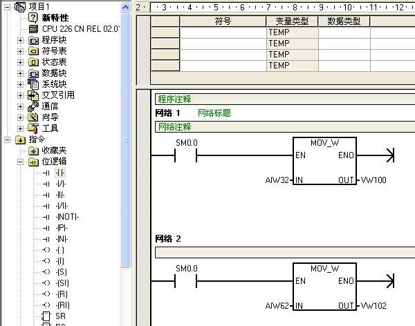Screen dimensions: 415x326
Task: Select the -|/I|- immediate closed contact
Action: (62, 206)
